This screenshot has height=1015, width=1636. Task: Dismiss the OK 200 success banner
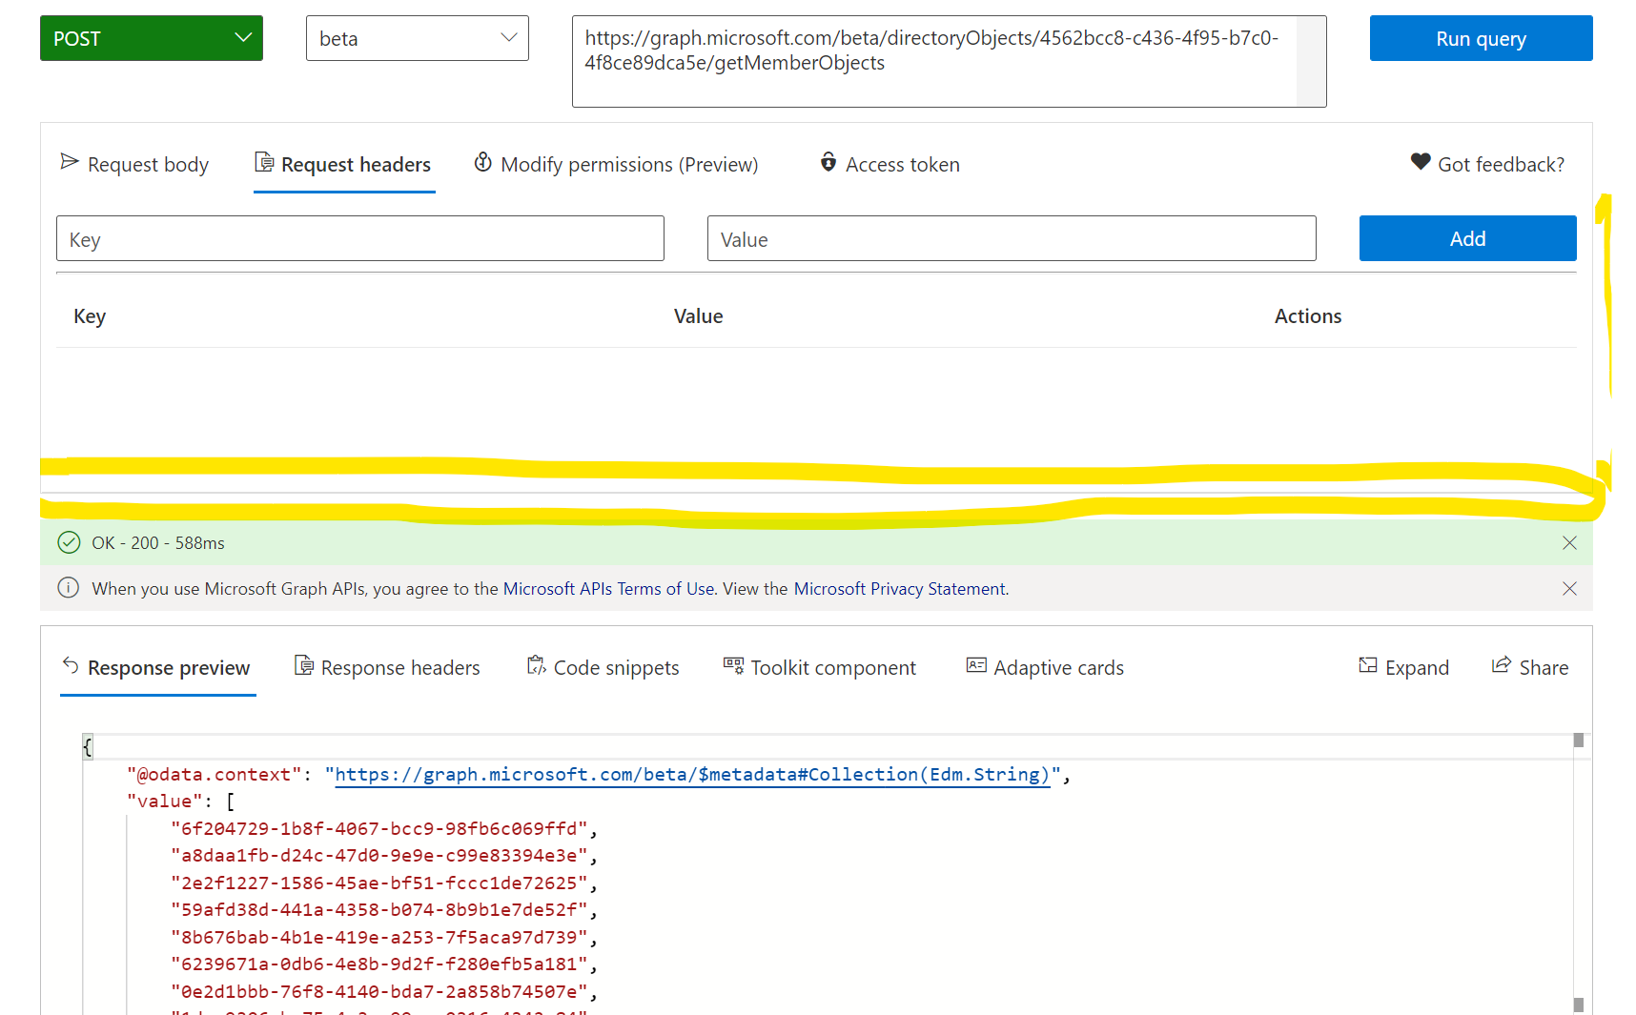1569,542
